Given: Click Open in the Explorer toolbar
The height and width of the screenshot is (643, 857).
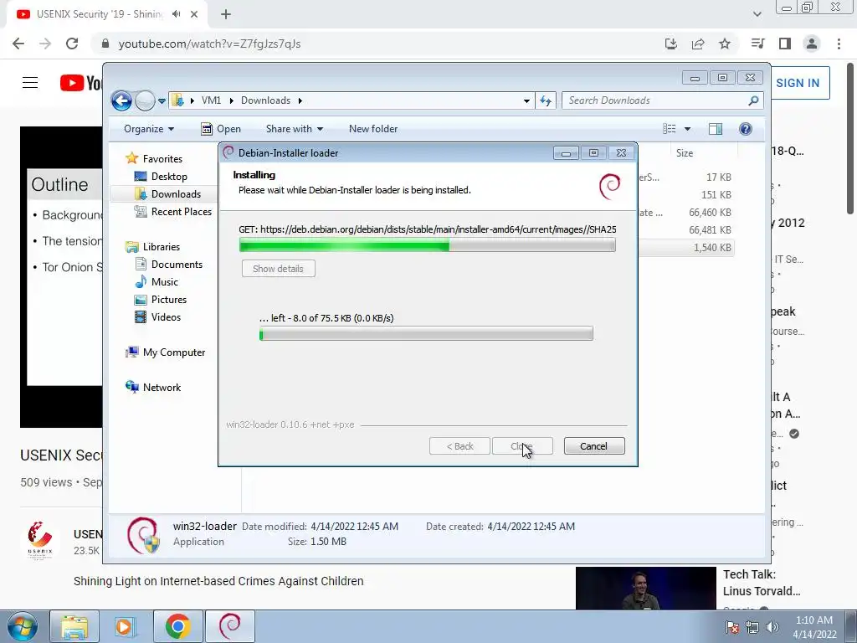Looking at the screenshot, I should [221, 129].
